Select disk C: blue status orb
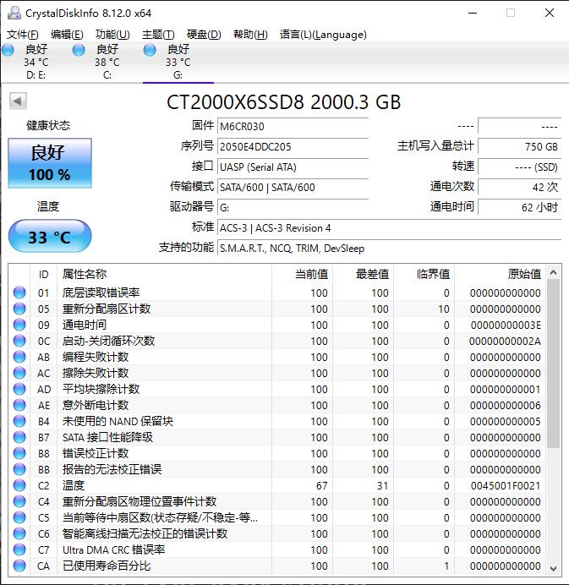The width and height of the screenshot is (569, 585). coord(79,50)
